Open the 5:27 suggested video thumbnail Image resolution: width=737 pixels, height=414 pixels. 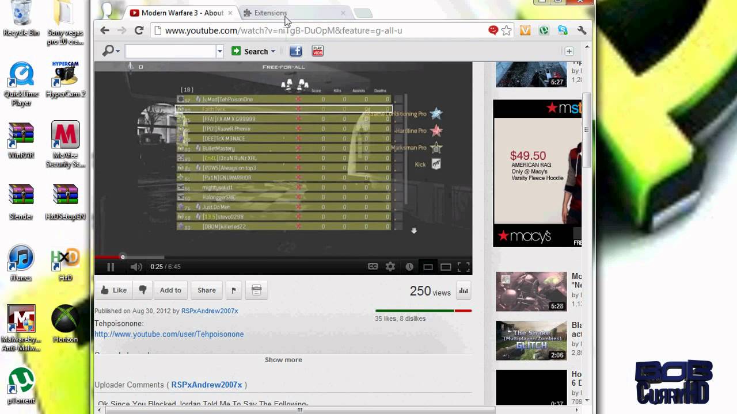click(x=531, y=74)
